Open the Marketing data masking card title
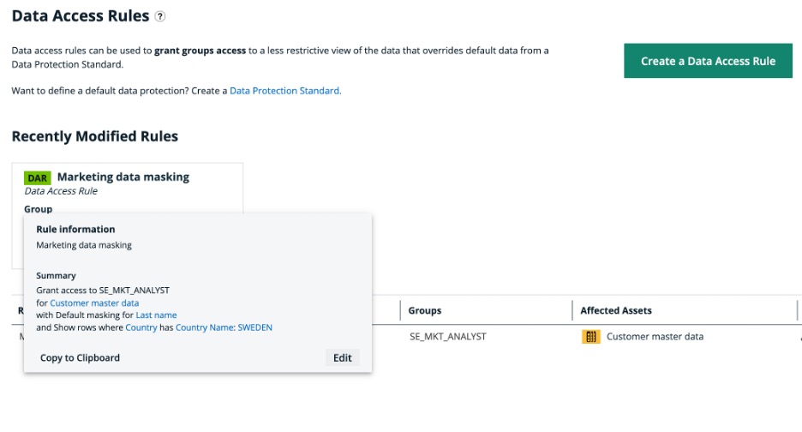Screen dimensions: 802x432 tap(123, 177)
